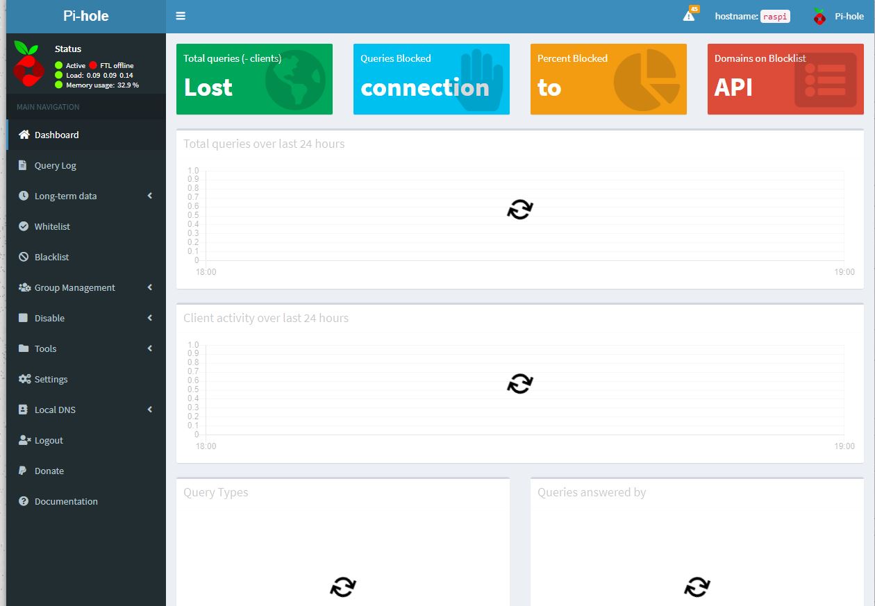875x606 pixels.
Task: Open the Dashboard page
Action: [x=86, y=135]
